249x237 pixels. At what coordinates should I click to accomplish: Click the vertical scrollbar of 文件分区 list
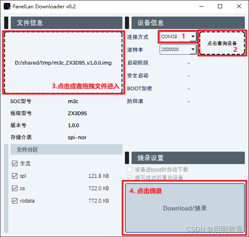6,189
